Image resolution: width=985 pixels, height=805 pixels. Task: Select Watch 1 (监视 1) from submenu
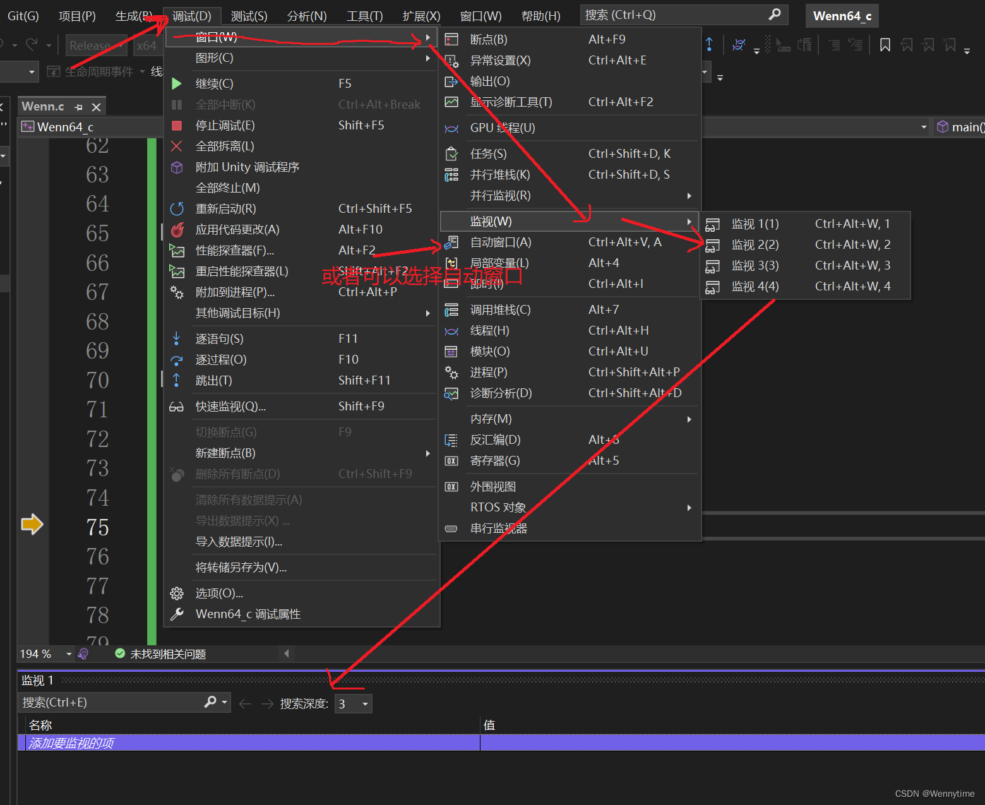point(805,224)
